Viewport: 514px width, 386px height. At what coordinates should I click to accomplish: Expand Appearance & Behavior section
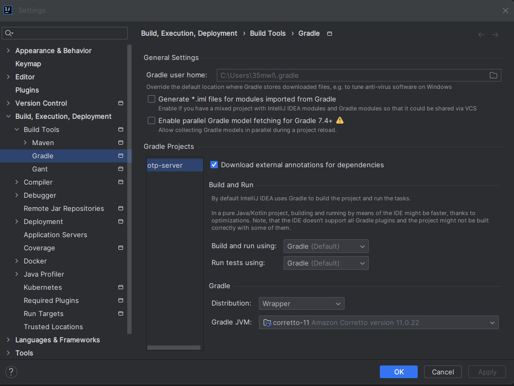(8, 50)
